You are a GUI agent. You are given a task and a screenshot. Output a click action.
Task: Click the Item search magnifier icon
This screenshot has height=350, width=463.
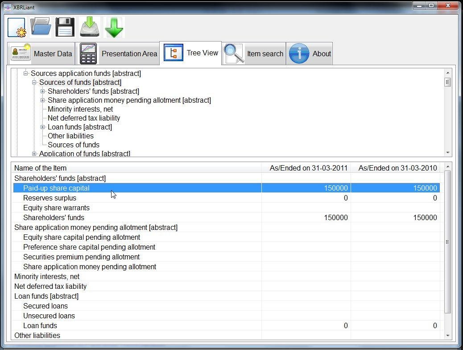(x=234, y=54)
